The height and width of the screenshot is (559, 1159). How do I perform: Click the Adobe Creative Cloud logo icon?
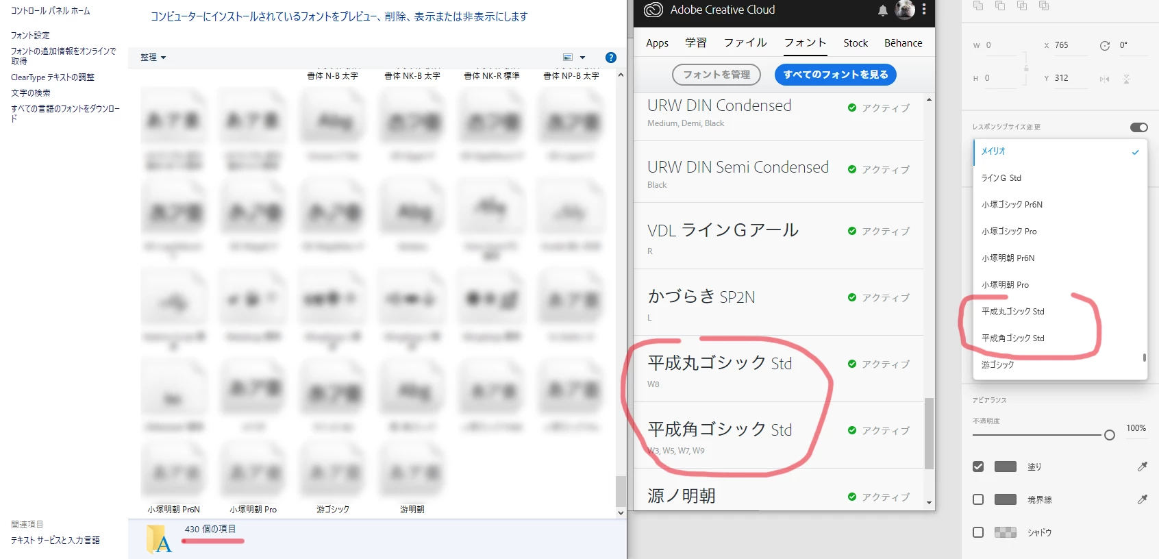point(653,10)
